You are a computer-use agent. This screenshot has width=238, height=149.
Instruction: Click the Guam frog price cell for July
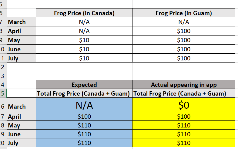click(x=183, y=58)
